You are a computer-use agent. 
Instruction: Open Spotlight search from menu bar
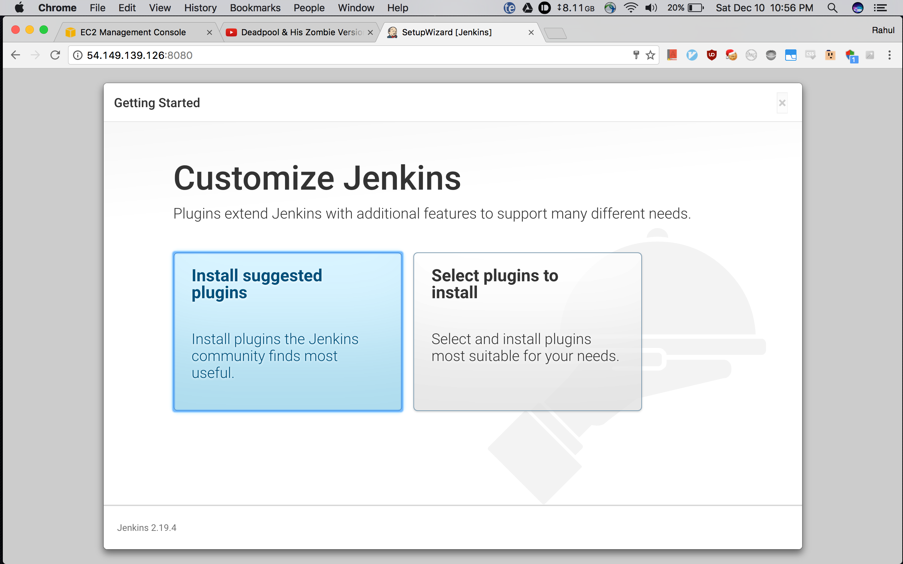coord(832,7)
